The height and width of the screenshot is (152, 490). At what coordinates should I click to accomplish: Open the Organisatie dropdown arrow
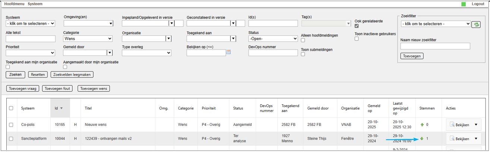click(168, 38)
